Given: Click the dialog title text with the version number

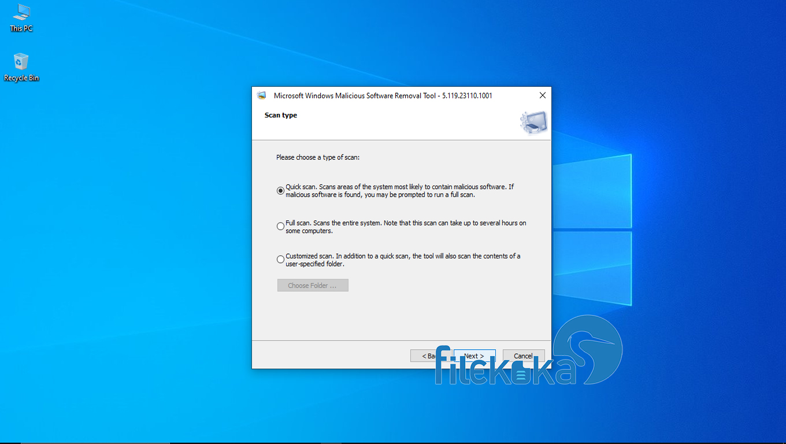Looking at the screenshot, I should tap(383, 96).
